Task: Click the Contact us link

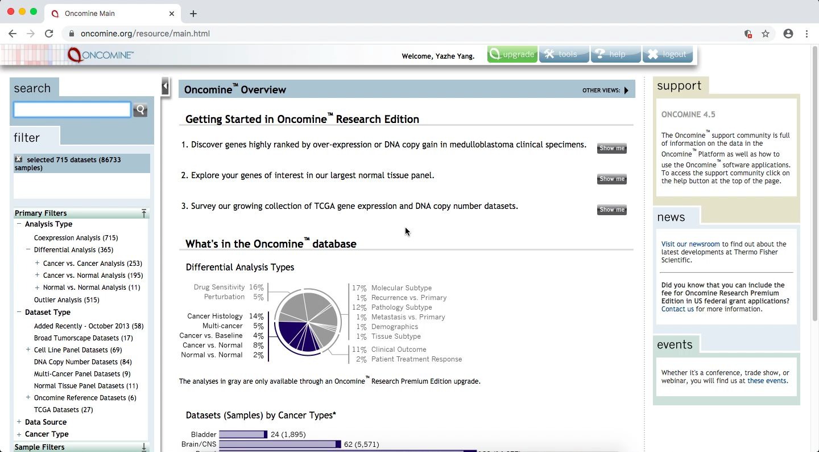Action: (677, 309)
